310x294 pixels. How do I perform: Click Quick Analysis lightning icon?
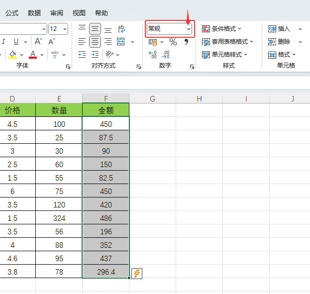coord(137,274)
